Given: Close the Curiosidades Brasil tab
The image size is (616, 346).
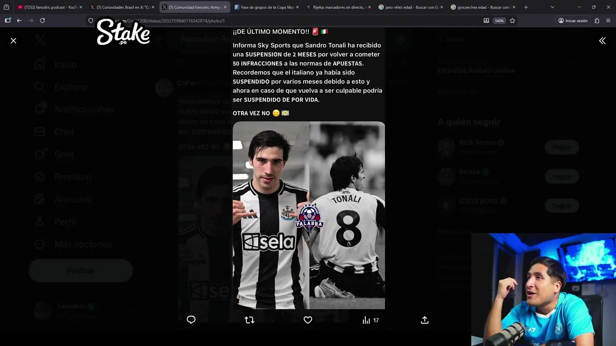Looking at the screenshot, I should click(153, 7).
